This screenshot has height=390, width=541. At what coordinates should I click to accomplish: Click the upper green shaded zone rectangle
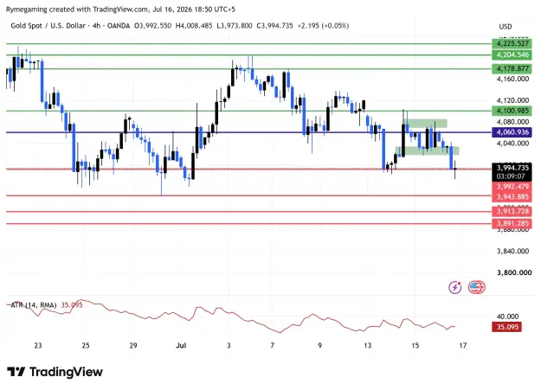pos(425,123)
